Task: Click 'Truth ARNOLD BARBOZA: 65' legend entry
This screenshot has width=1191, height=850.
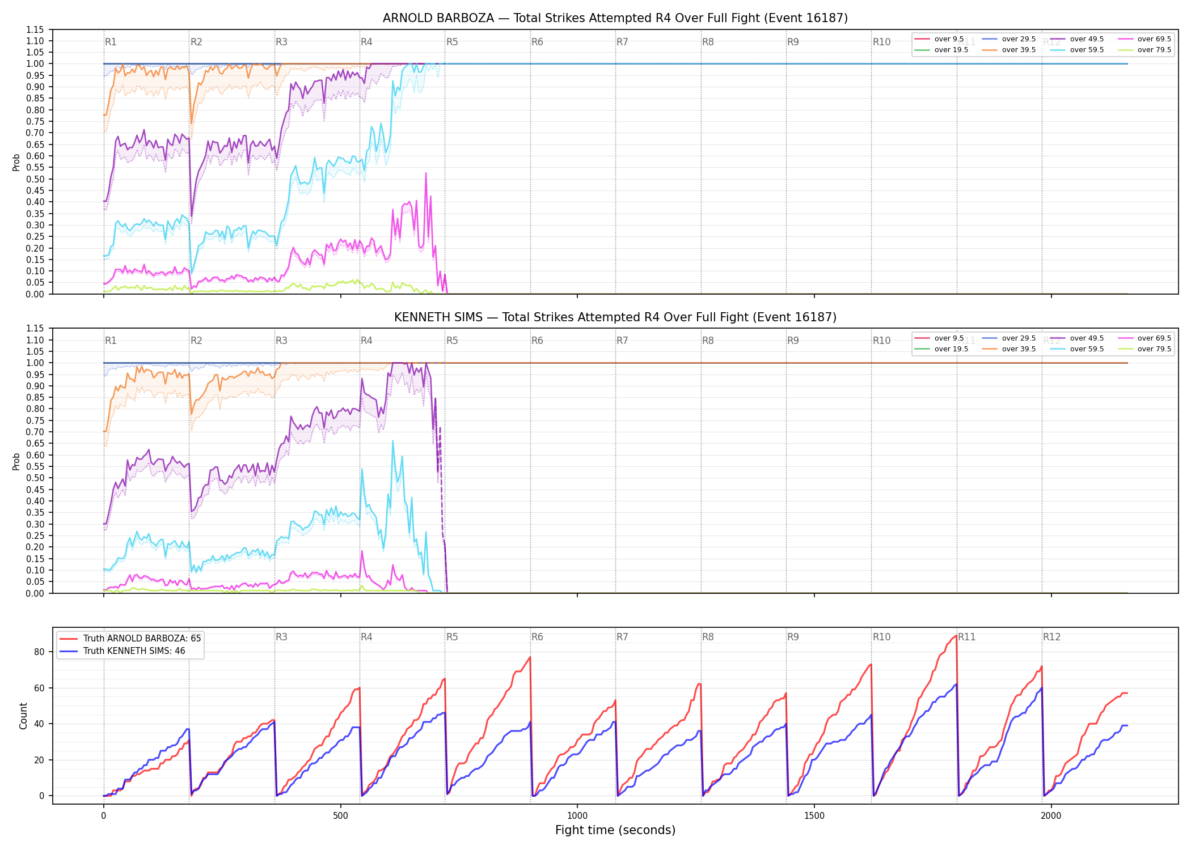Action: pos(130,638)
